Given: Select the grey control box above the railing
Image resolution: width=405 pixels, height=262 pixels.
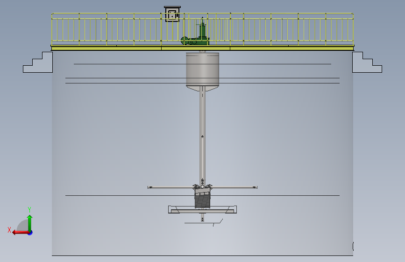Looking at the screenshot, I should tap(172, 14).
